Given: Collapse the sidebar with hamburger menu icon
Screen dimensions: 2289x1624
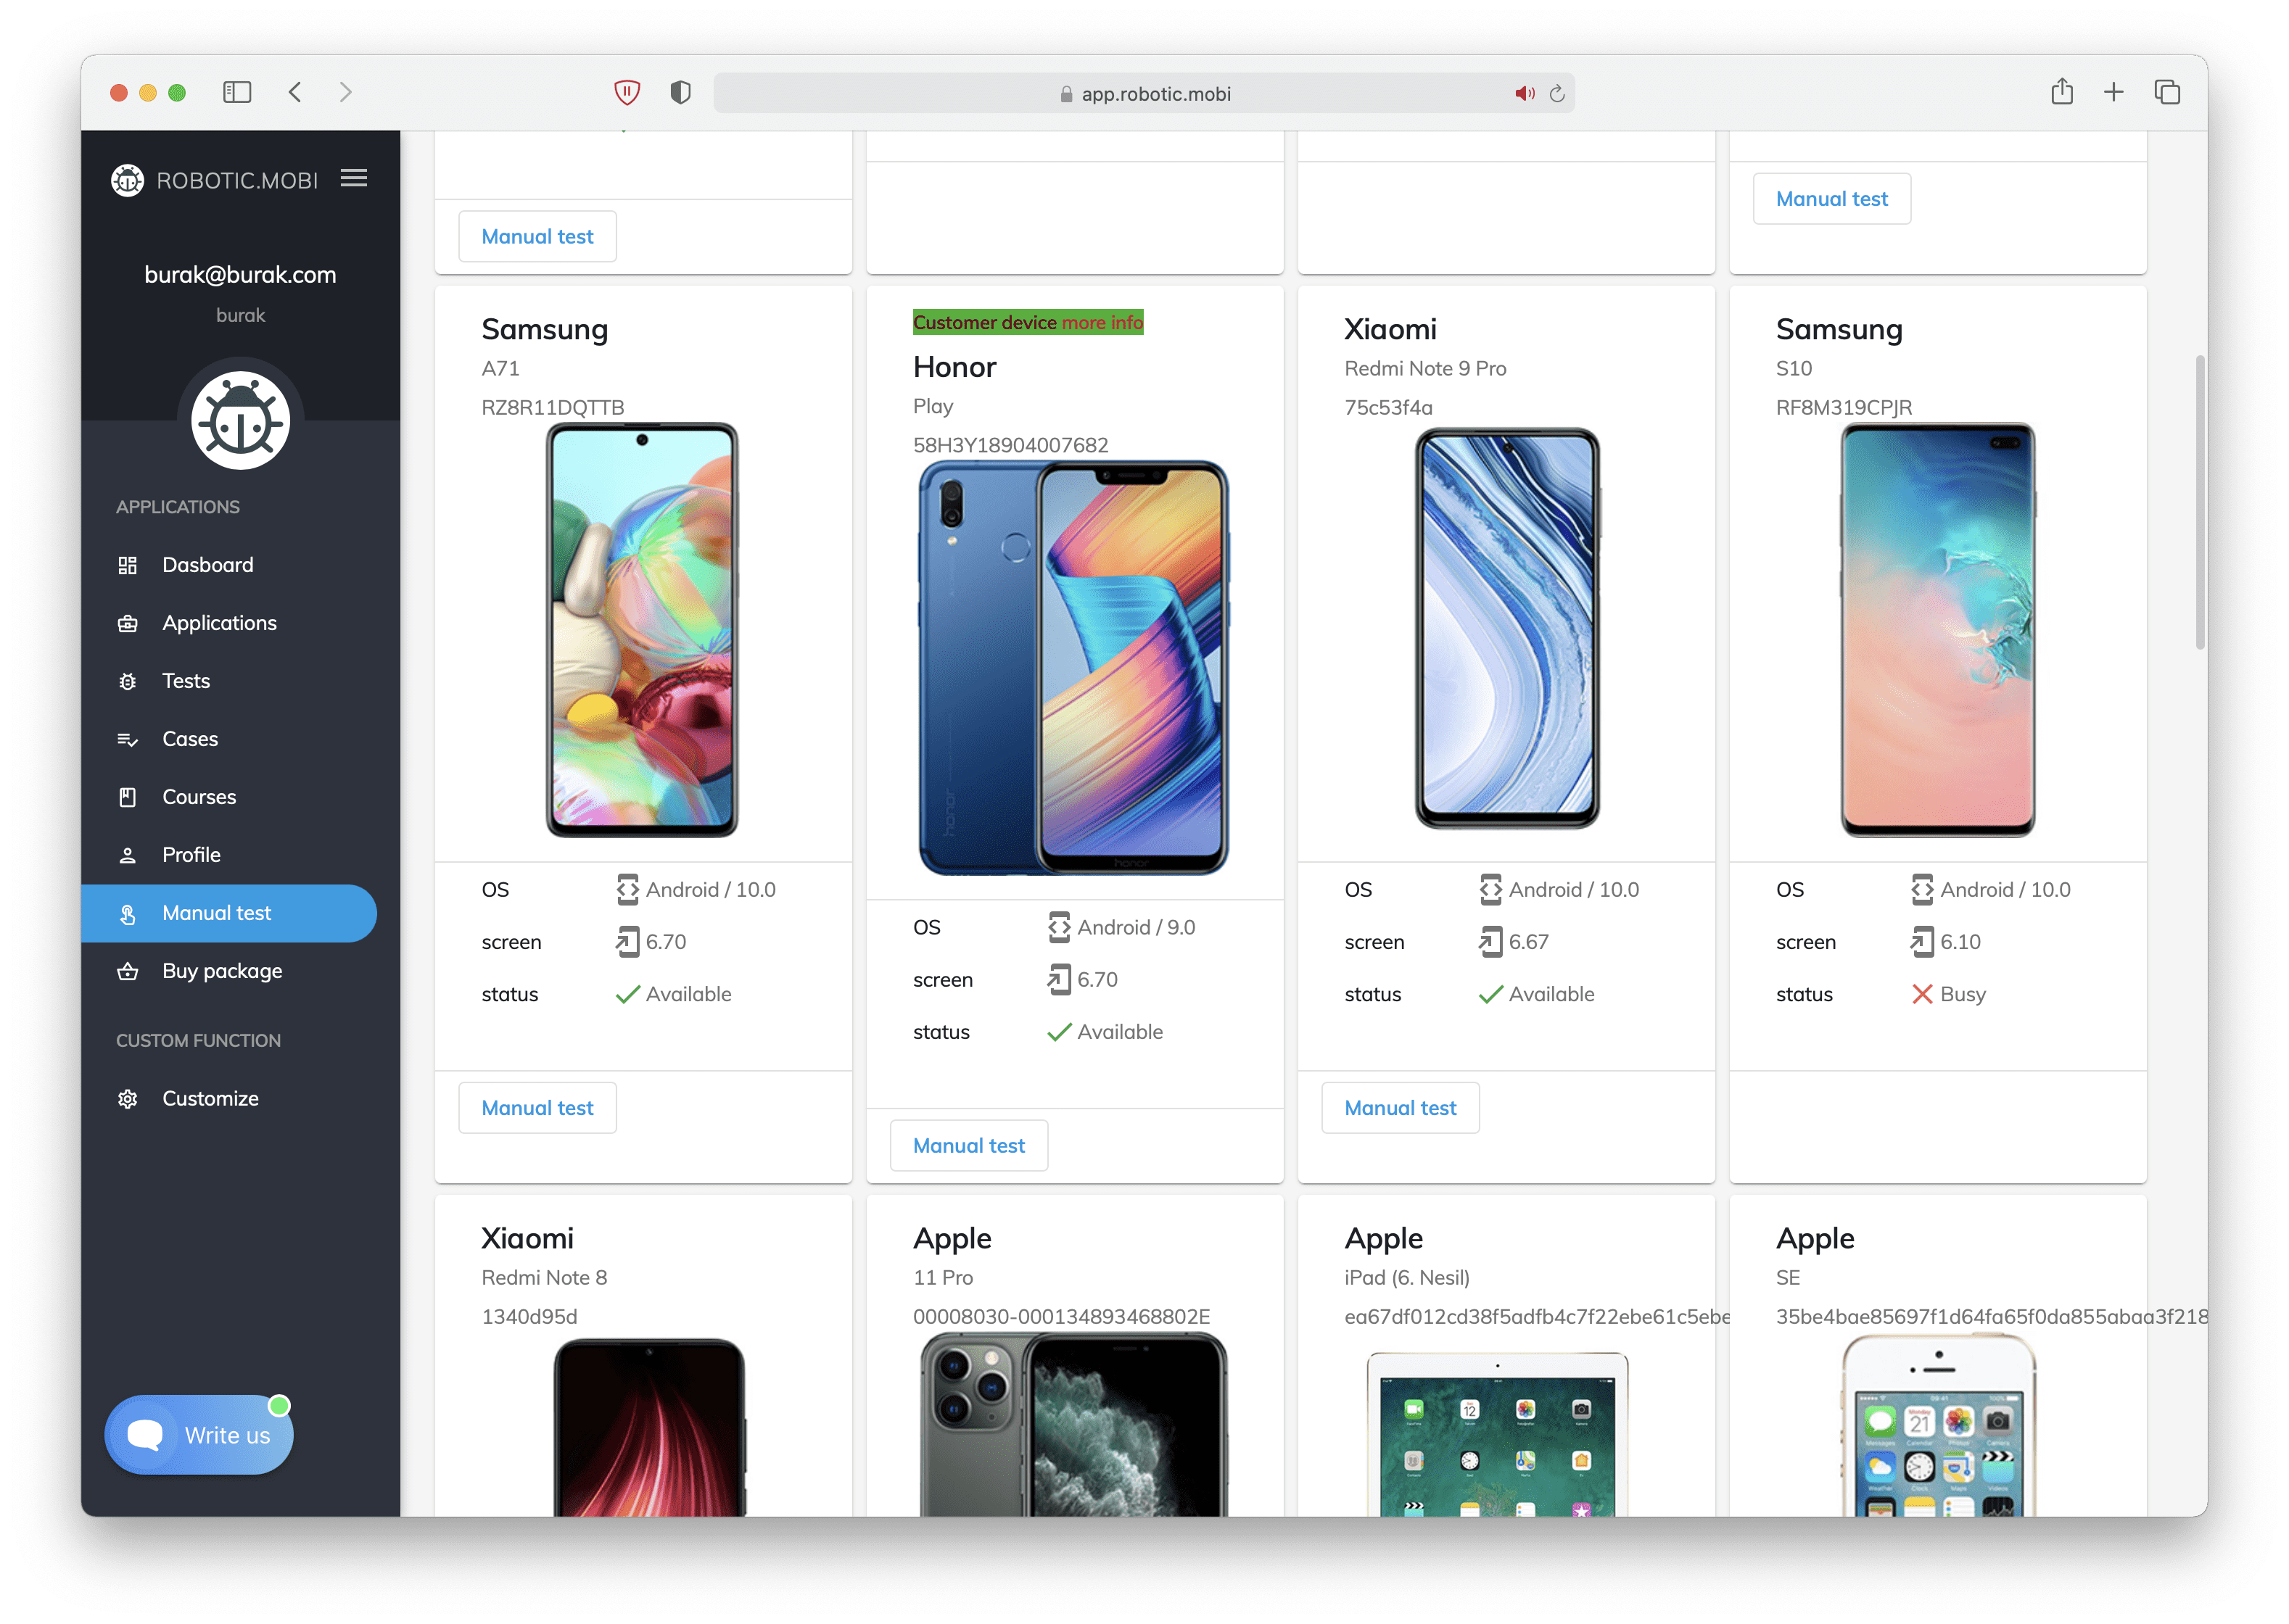Looking at the screenshot, I should coord(353,178).
